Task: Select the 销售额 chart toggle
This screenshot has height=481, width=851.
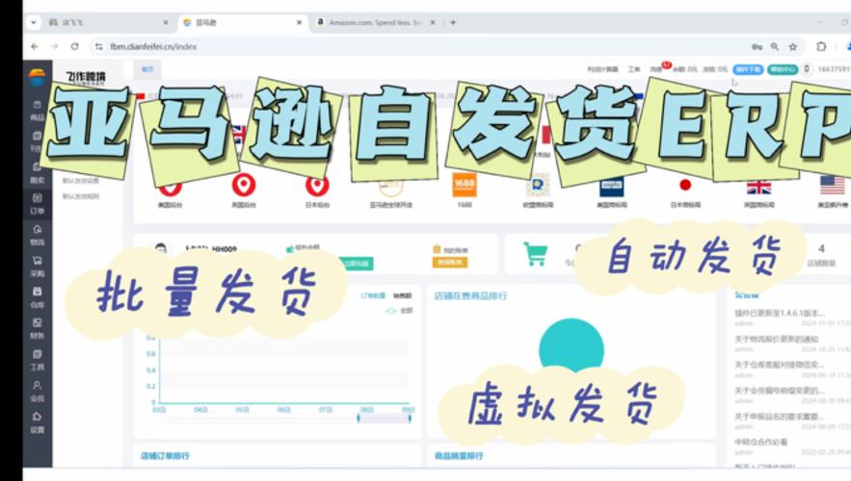Action: [402, 295]
